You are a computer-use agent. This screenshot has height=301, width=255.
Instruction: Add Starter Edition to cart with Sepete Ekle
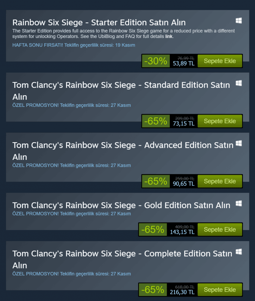coord(220,61)
